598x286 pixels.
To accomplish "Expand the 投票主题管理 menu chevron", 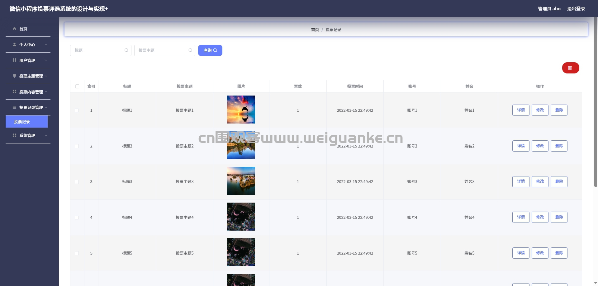I will pyautogui.click(x=46, y=76).
